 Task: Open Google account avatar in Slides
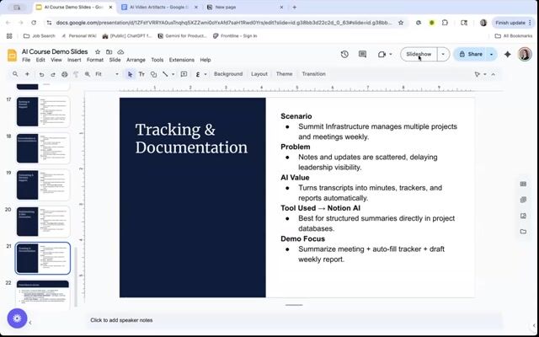[525, 54]
